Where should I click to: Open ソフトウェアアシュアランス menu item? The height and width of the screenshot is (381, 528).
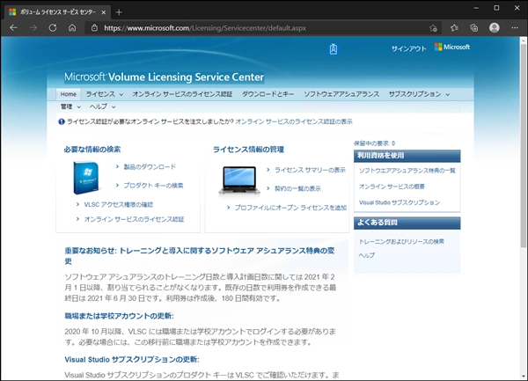coord(341,94)
